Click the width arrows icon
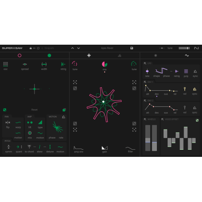The height and width of the screenshot is (202, 202). click(x=44, y=64)
